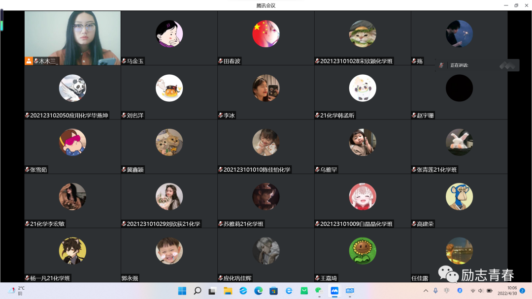Screen dimensions: 532x299
Task: Click the sunflower avatar of 王嘉琦
Action: click(363, 251)
